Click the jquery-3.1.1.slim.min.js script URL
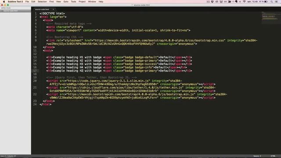This screenshot has width=281, height=158. coord(108,81)
